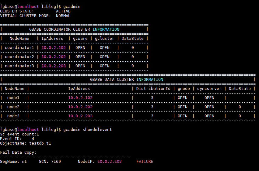Click the node3 name in data cluster

(13, 116)
